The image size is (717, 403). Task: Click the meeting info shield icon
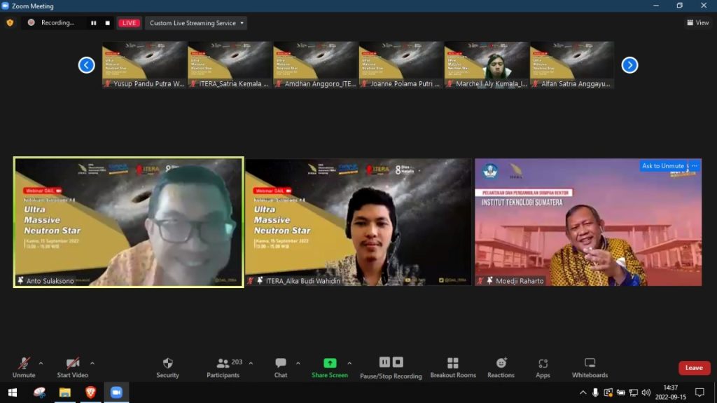[10, 22]
